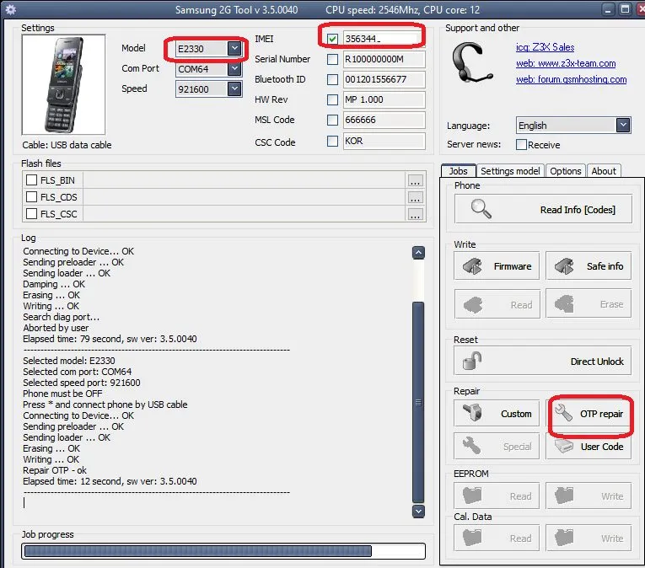The width and height of the screenshot is (645, 568).
Task: Toggle the Server news Receive checkbox
Action: point(521,144)
